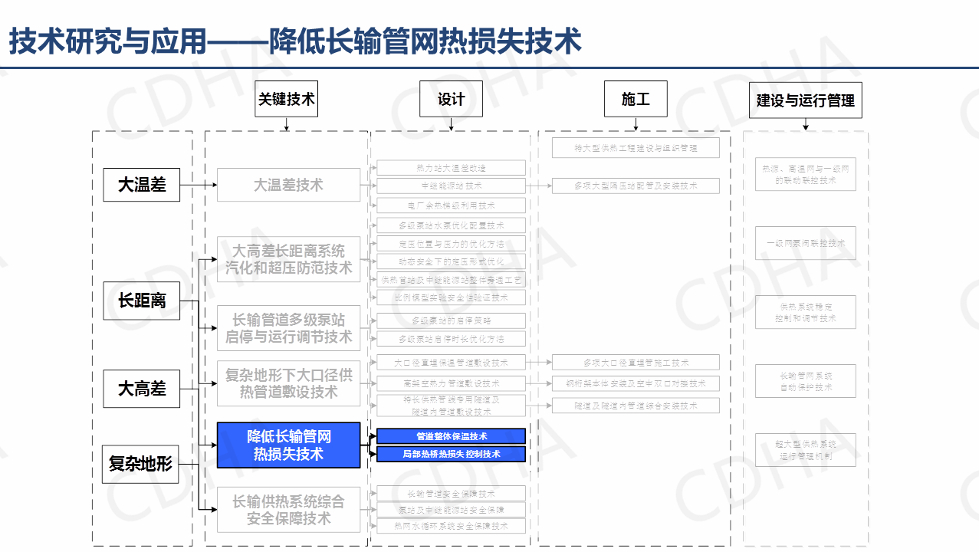Click the greyed 大温差技术 box
979x552 pixels.
(288, 185)
